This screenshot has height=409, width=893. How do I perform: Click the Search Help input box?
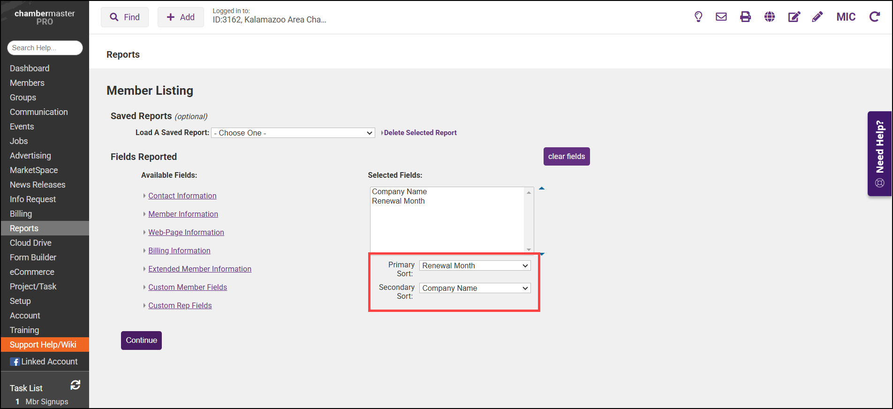(x=45, y=48)
